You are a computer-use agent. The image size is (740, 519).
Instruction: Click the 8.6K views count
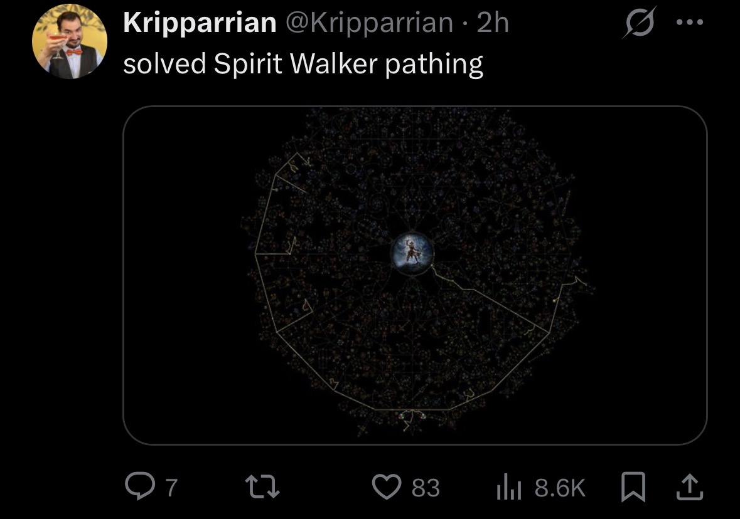[560, 488]
